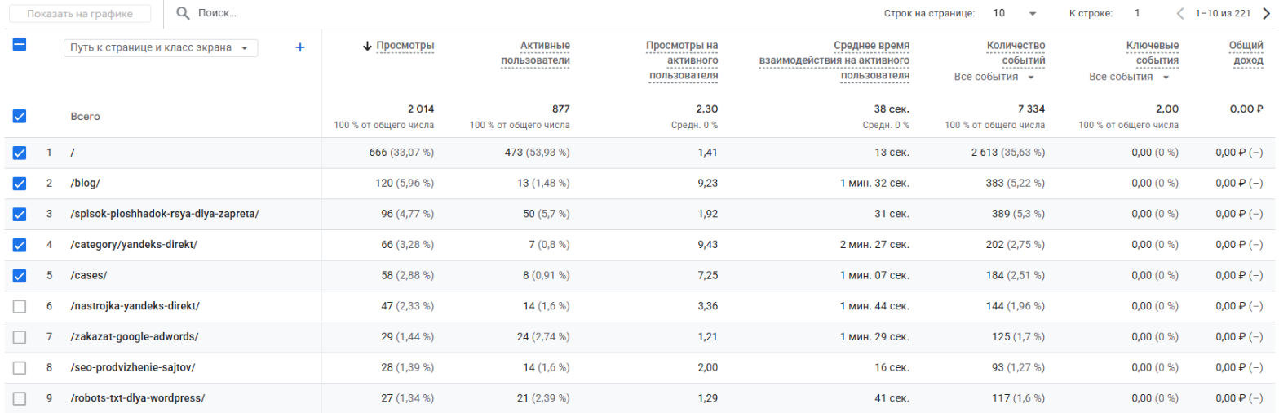The image size is (1279, 413).
Task: Click the /zakazat-google-adwords/ page path
Action: (135, 337)
